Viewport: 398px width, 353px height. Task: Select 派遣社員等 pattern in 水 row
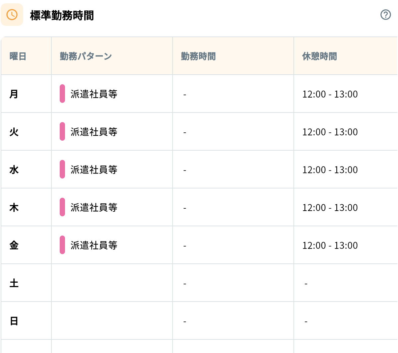click(94, 170)
